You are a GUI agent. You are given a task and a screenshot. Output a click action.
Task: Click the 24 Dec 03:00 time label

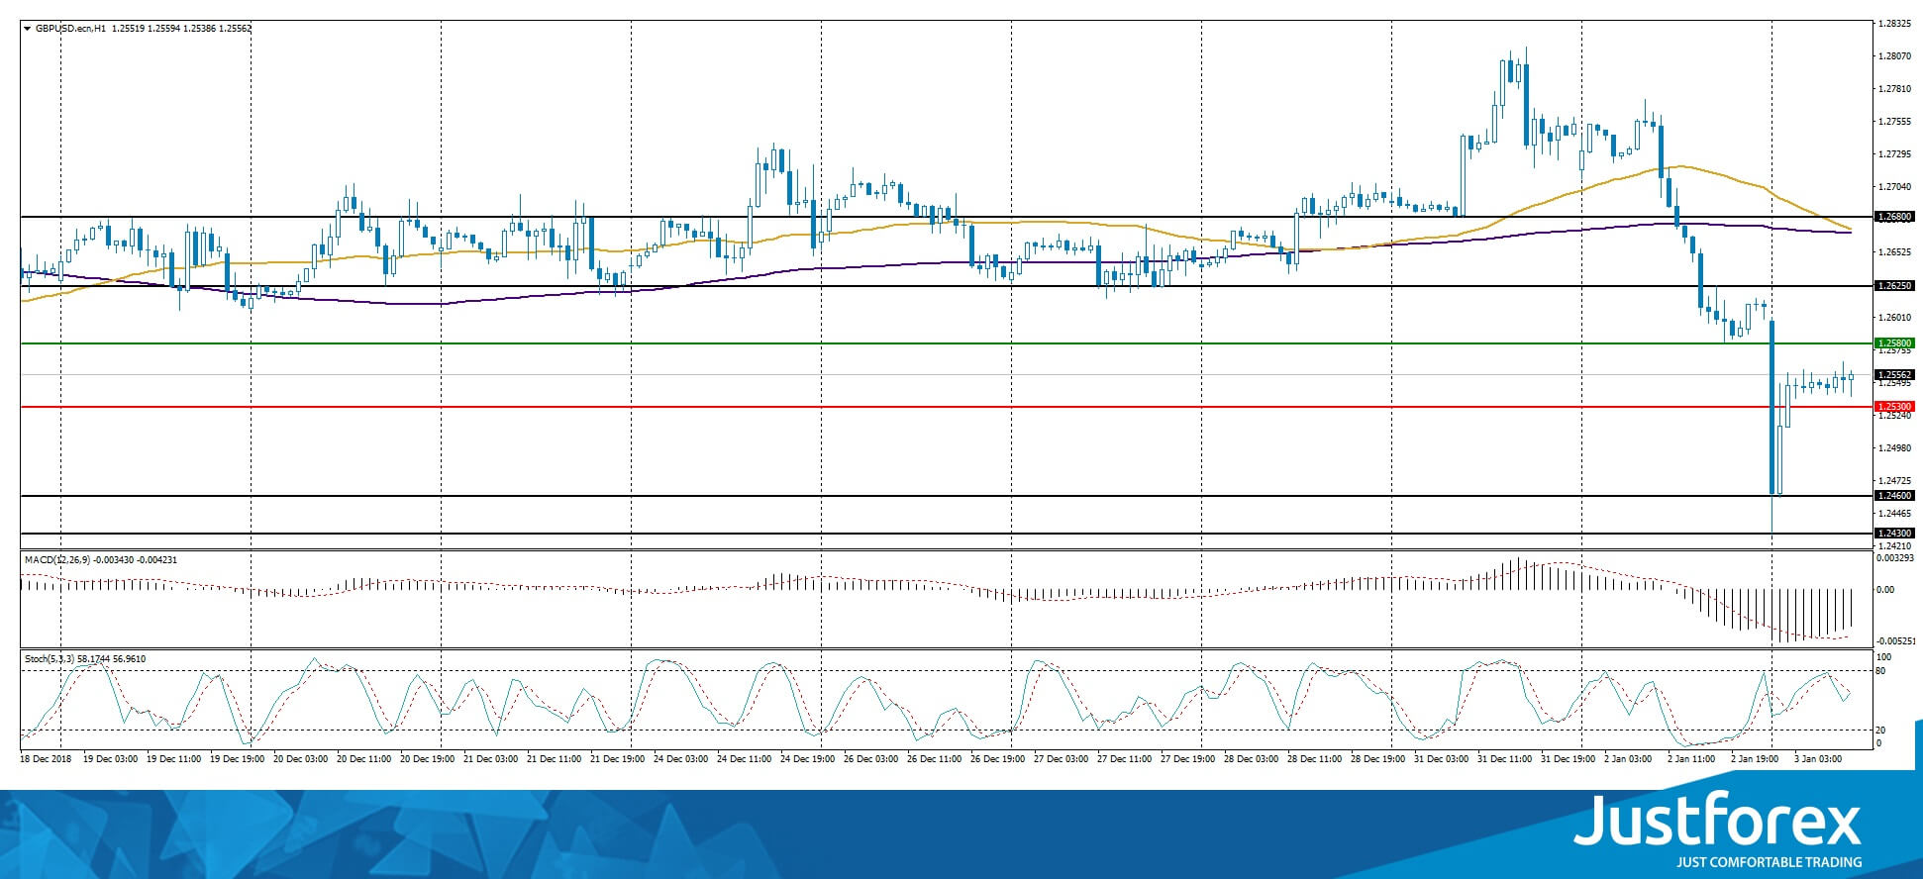pos(681,759)
